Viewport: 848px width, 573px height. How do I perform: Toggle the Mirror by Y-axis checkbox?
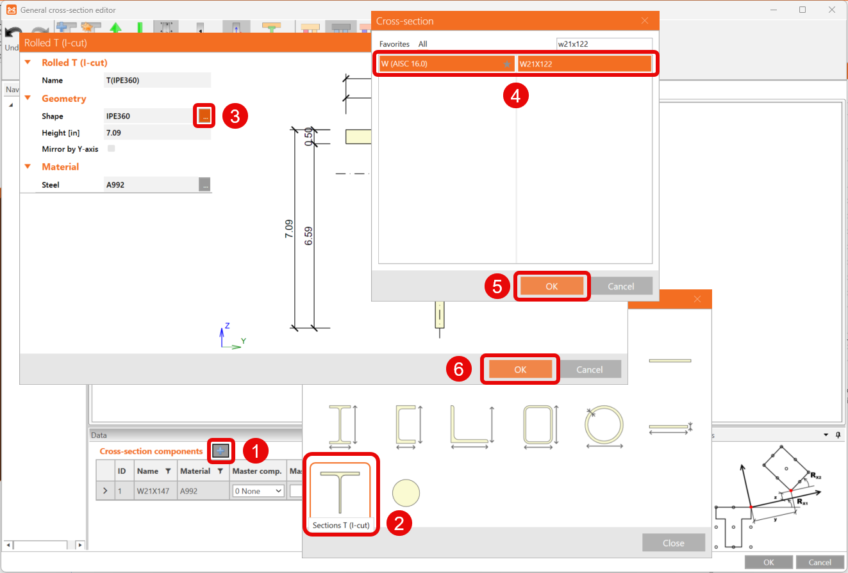coord(112,149)
